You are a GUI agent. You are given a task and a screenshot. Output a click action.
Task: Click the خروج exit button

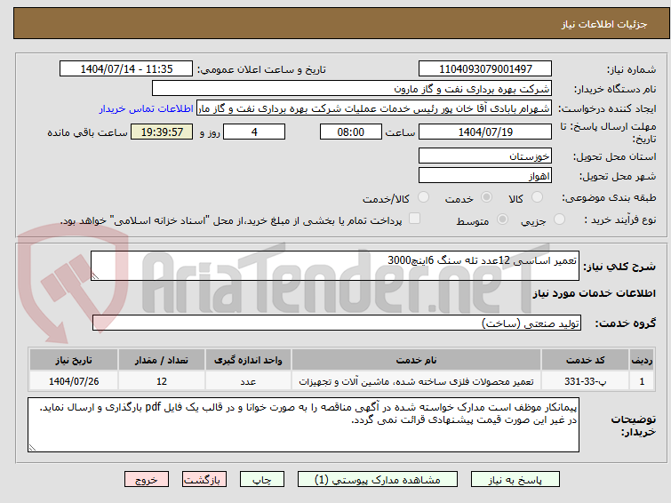147,480
